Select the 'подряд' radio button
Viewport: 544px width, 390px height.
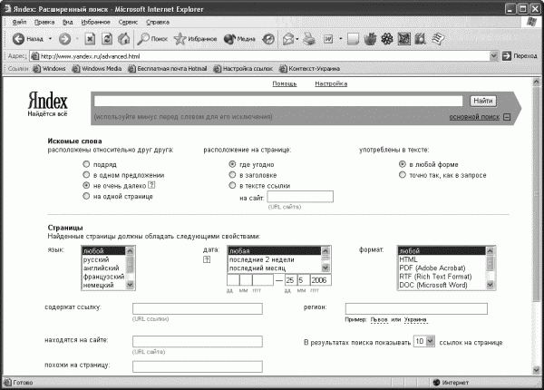click(86, 164)
